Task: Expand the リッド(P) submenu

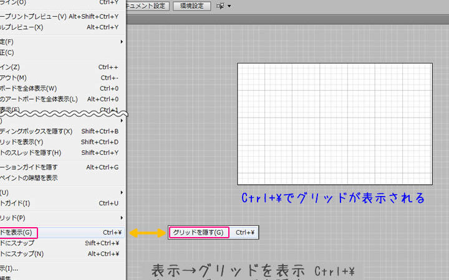Action: tap(62, 218)
